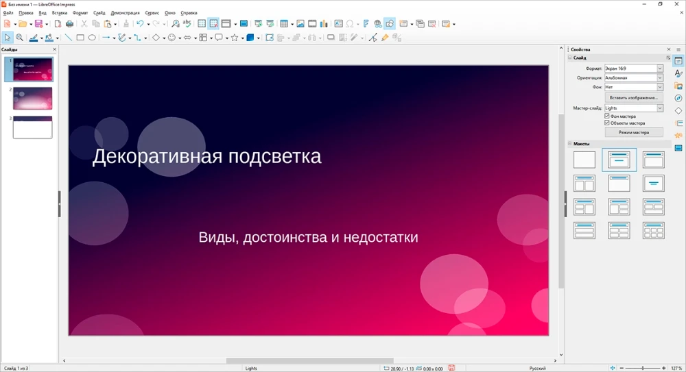
Task: Click the Gluepoints highlighter icon
Action: [385, 38]
